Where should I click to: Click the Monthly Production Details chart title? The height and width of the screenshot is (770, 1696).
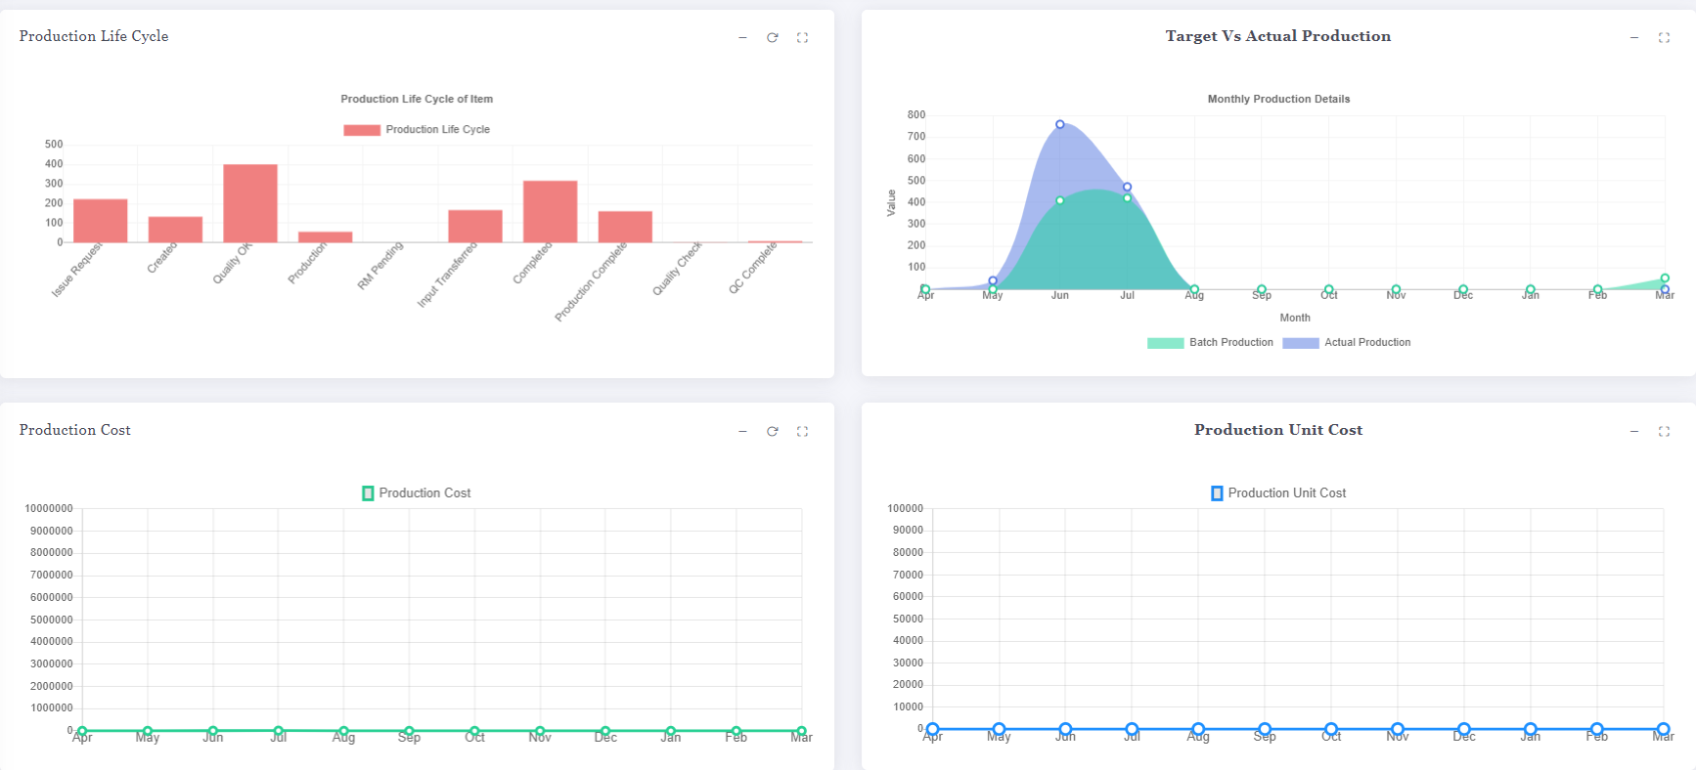tap(1278, 100)
